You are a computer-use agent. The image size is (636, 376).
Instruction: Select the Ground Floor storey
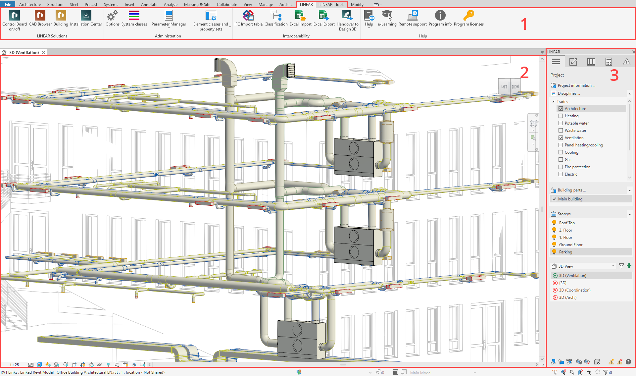(x=571, y=245)
